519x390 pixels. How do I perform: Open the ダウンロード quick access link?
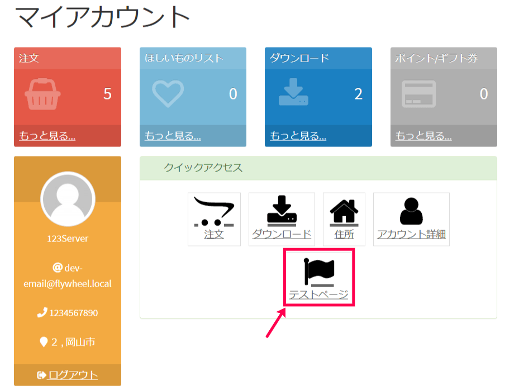[282, 235]
